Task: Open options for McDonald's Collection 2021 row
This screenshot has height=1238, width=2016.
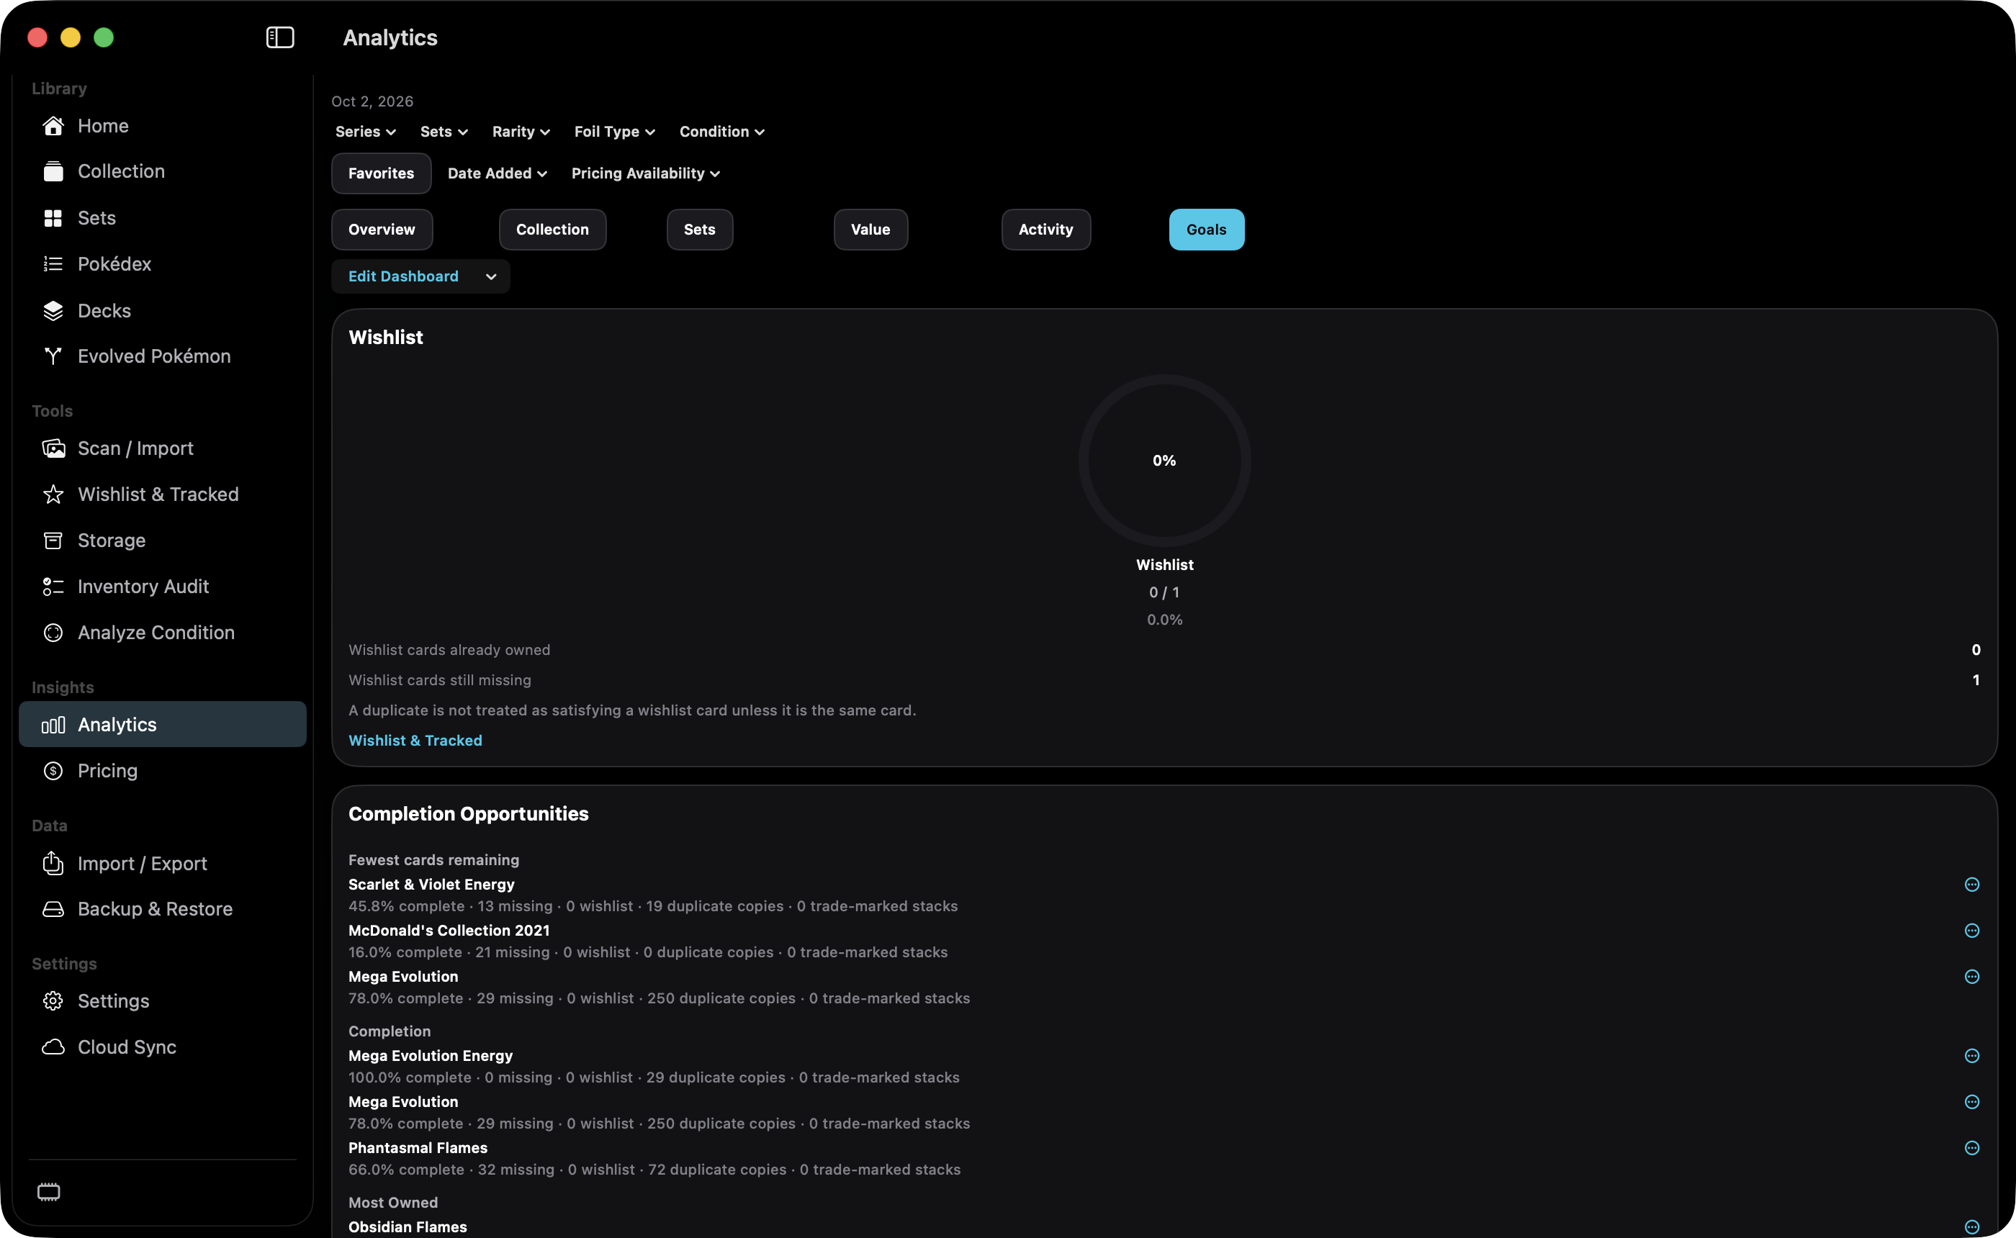Action: pos(1972,931)
